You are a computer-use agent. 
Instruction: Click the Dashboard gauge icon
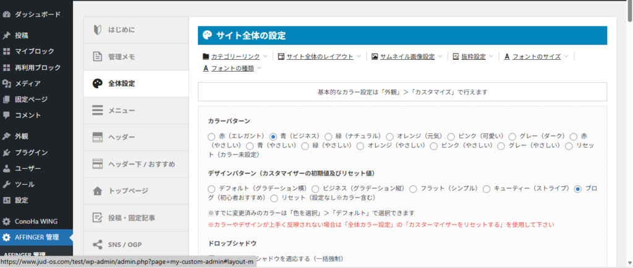coord(7,13)
